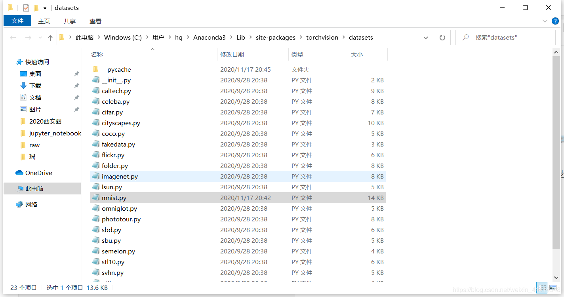Image resolution: width=564 pixels, height=297 pixels.
Task: Click site-packages breadcrumb in address bar
Action: coord(276,38)
